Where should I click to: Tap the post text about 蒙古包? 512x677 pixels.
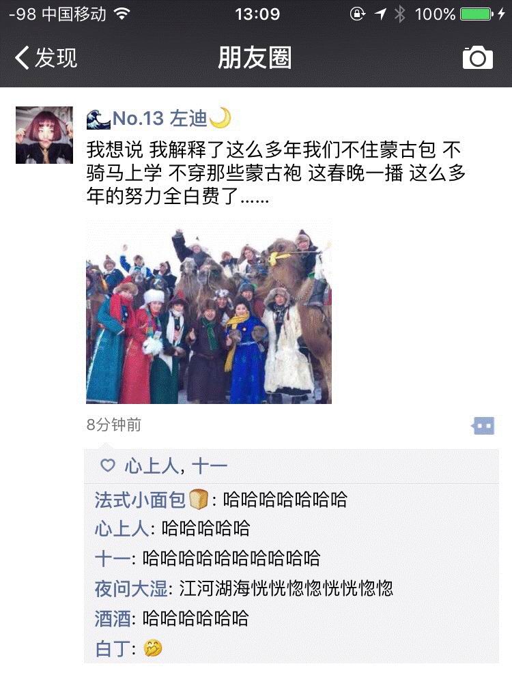tap(276, 173)
